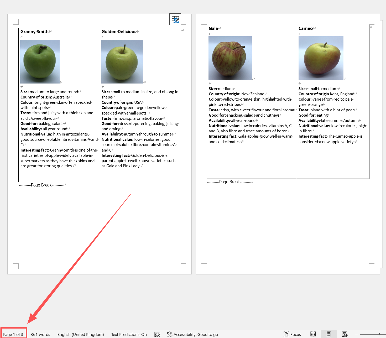The image size is (386, 338).
Task: Switch to Read Mode view
Action: pos(313,334)
